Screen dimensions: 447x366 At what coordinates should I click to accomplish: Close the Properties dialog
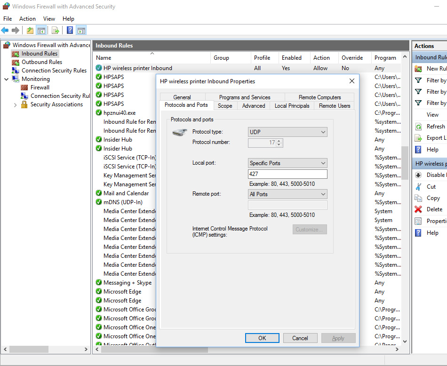pyautogui.click(x=352, y=81)
